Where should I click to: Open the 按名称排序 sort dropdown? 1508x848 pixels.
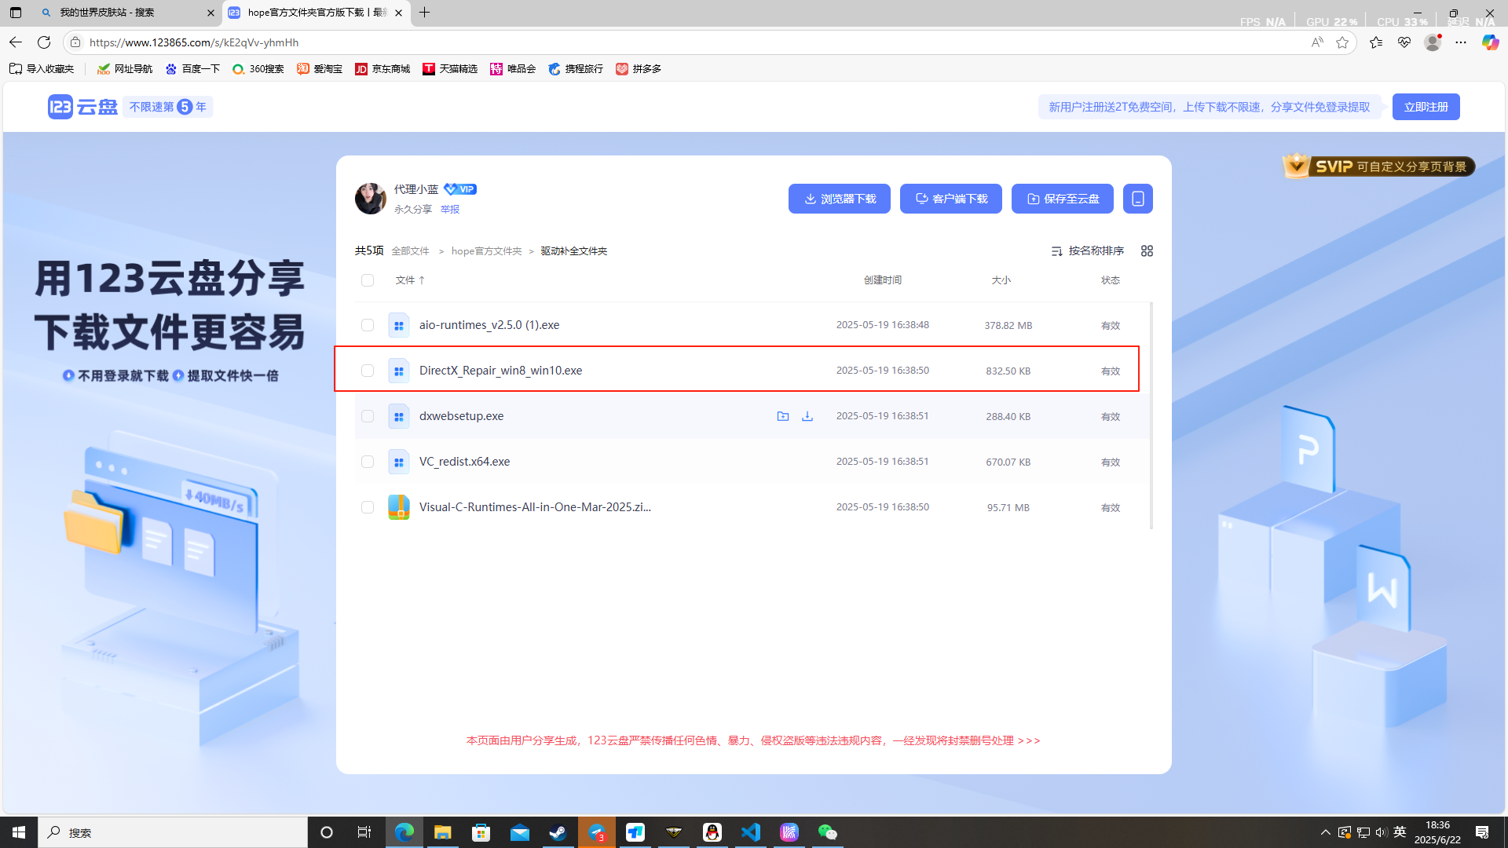(1088, 250)
